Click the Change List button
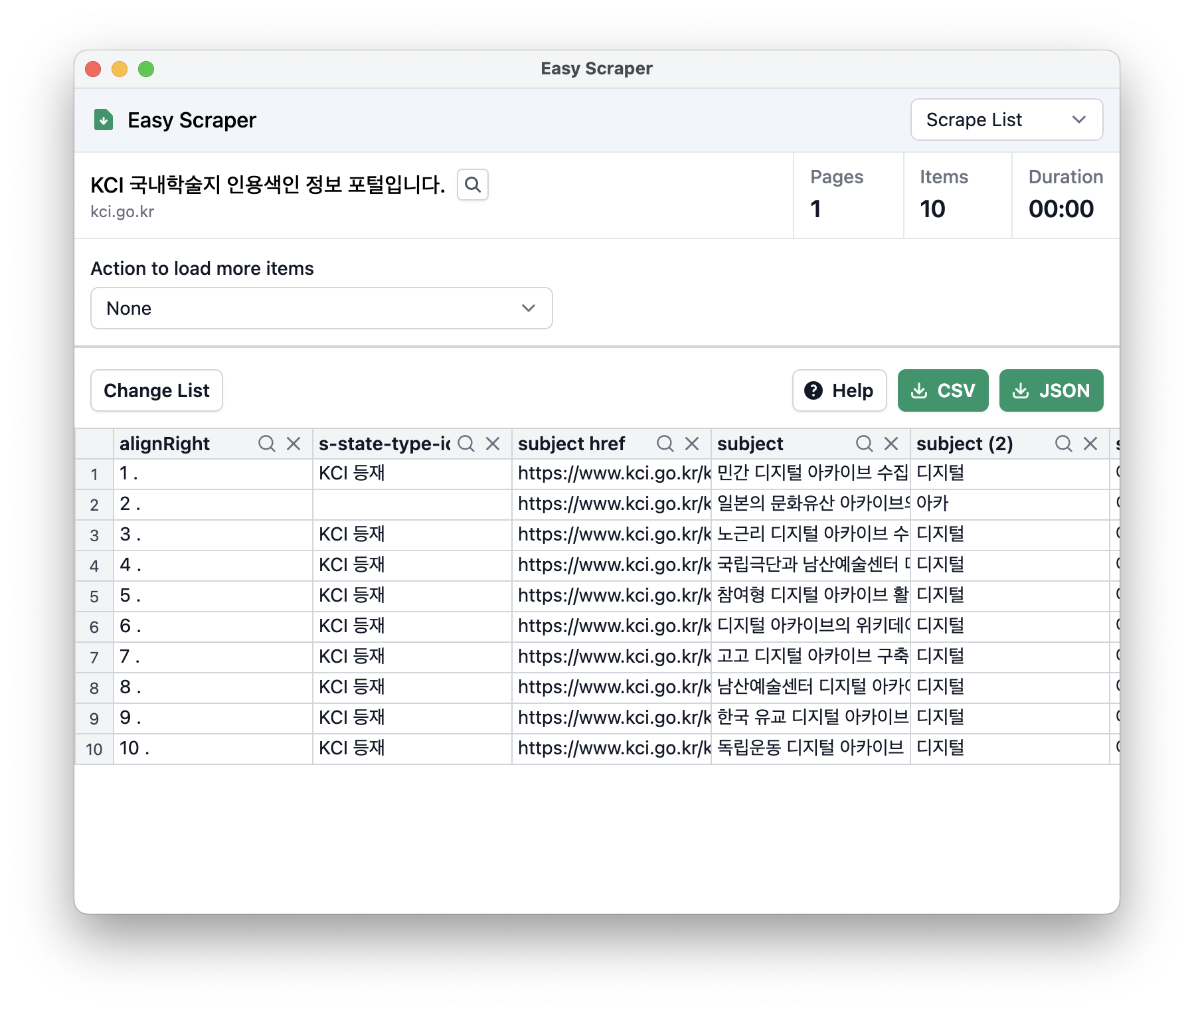The width and height of the screenshot is (1194, 1012). tap(156, 390)
